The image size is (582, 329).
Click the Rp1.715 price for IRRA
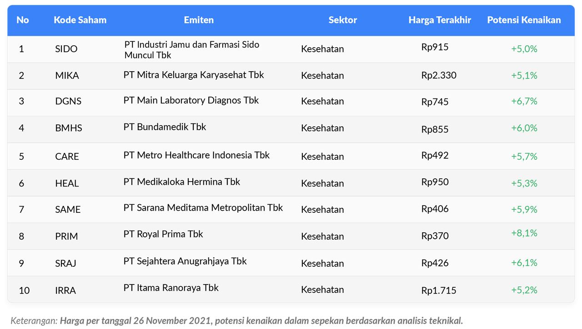point(438,290)
